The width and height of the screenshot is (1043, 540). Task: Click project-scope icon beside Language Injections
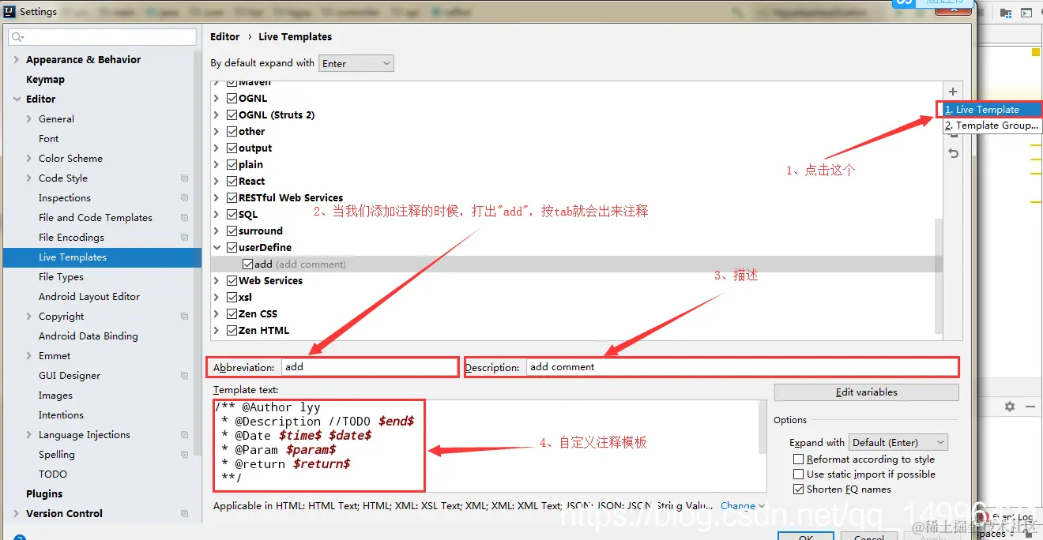(x=185, y=435)
